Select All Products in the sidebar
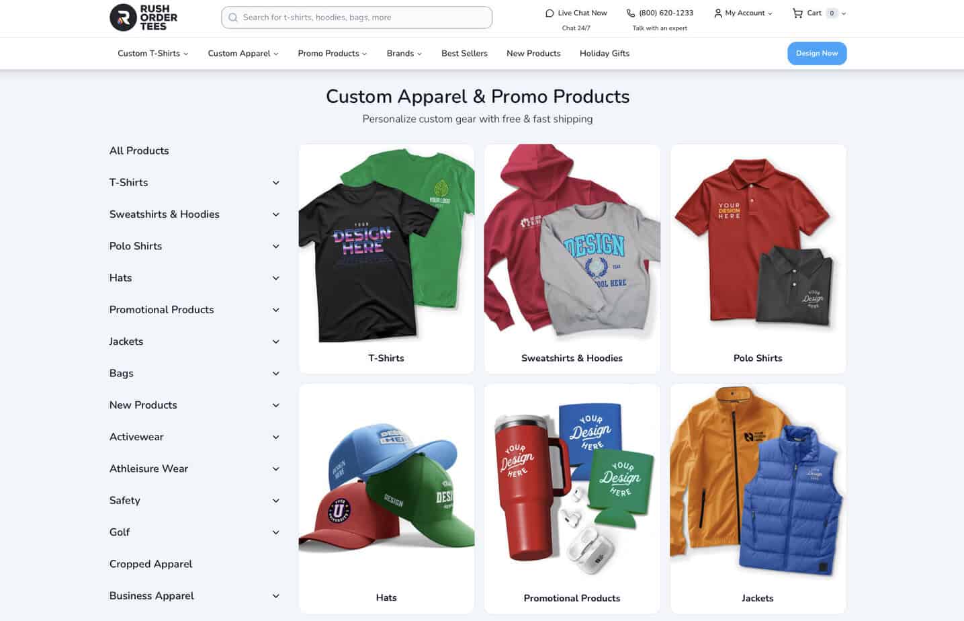The image size is (964, 621). point(139,151)
